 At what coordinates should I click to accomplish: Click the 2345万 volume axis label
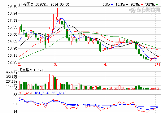point(11,81)
